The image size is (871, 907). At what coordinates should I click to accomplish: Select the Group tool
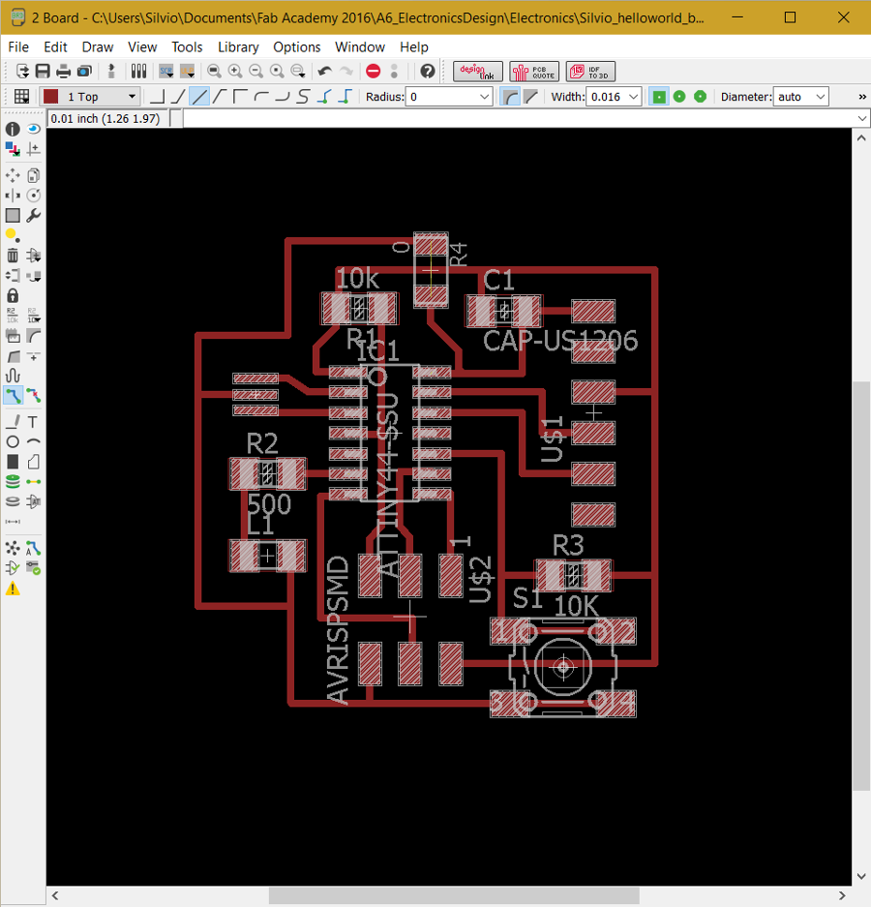(x=13, y=216)
